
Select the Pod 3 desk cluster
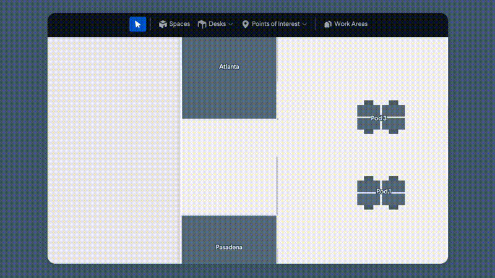pos(381,117)
